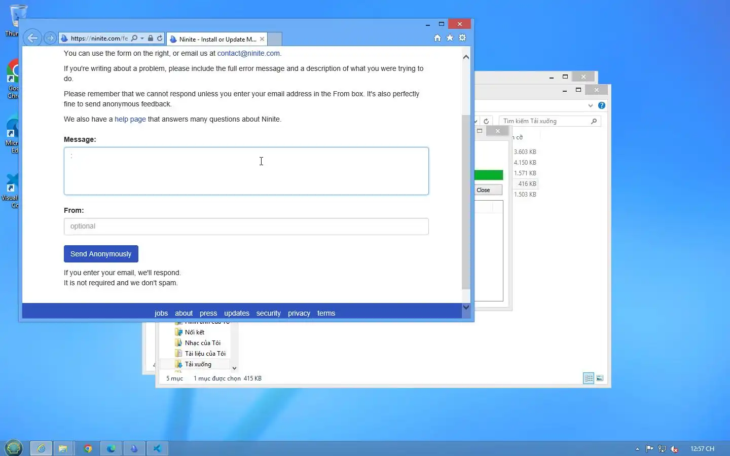Open the contact@ninite.com email link
The image size is (730, 456).
(x=248, y=53)
